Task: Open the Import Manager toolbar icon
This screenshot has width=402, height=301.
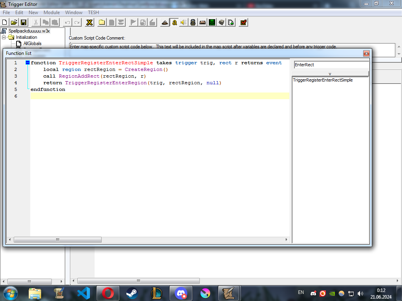Action: pos(231,22)
